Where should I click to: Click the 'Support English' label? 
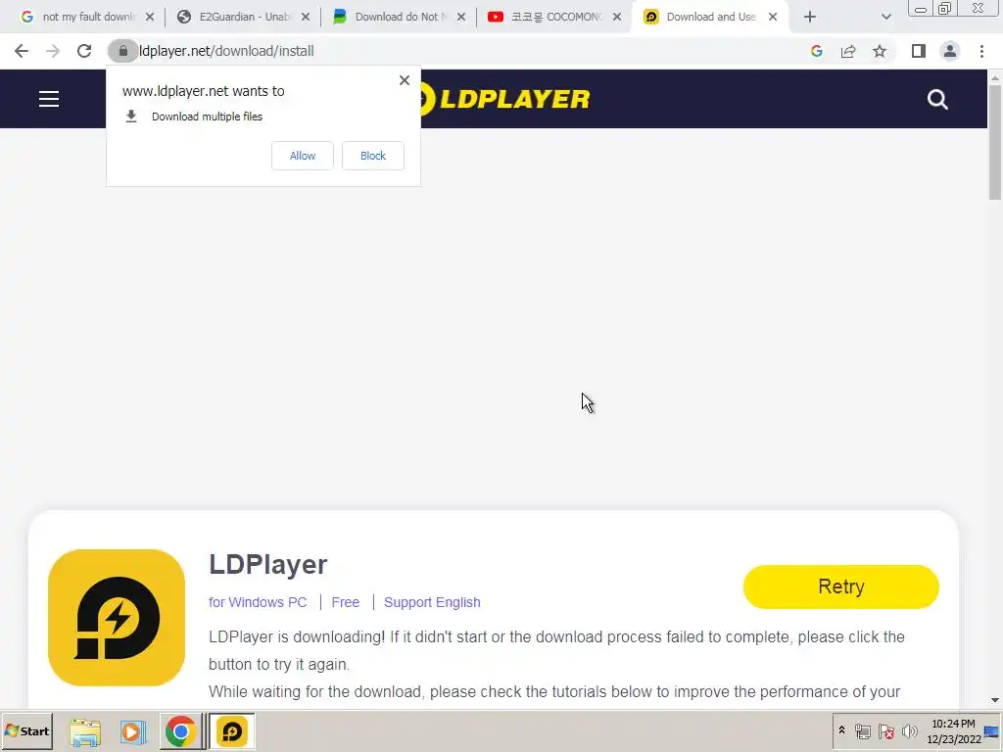432,602
